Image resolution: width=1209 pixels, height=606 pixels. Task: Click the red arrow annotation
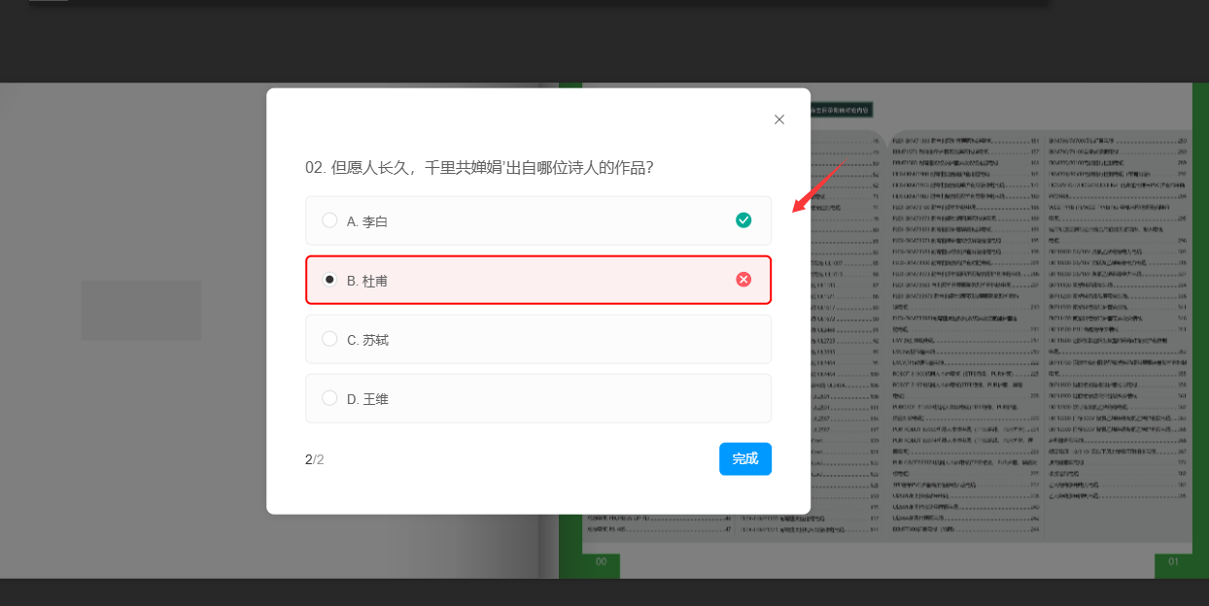819,185
